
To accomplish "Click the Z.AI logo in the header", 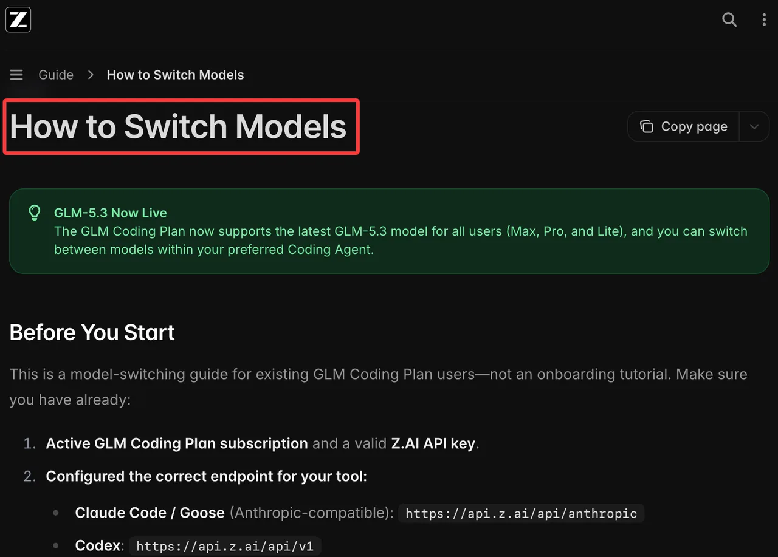I will [x=18, y=19].
